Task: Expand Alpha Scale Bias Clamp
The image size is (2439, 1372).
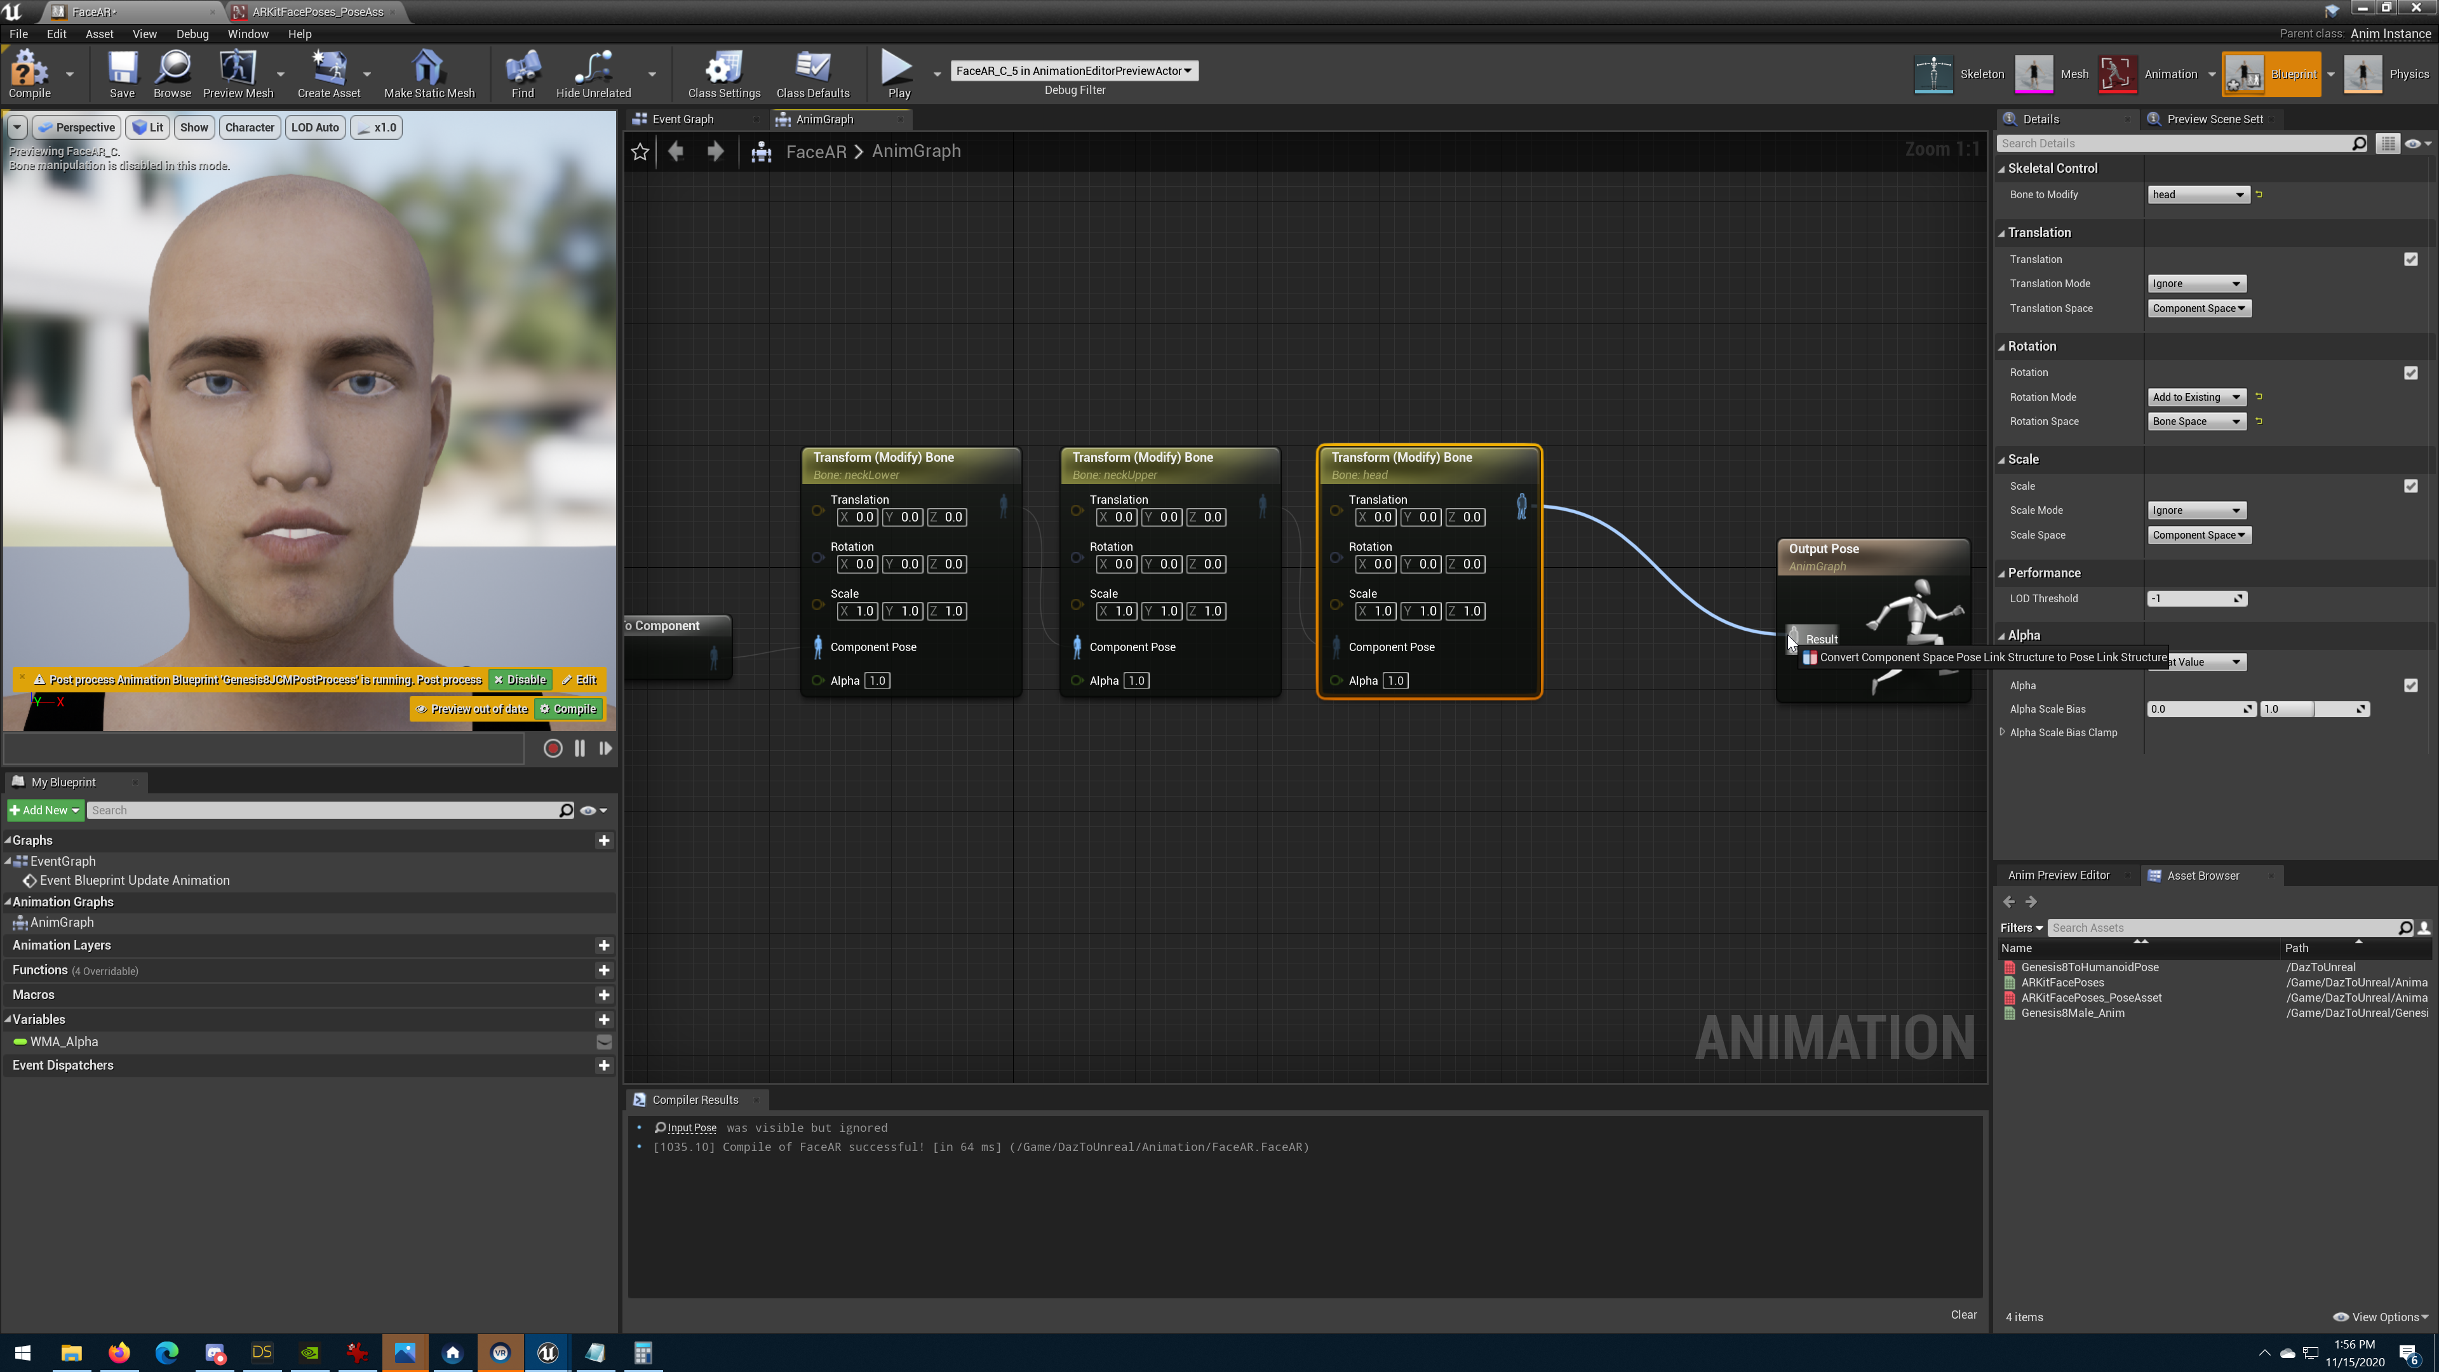Action: (2003, 732)
